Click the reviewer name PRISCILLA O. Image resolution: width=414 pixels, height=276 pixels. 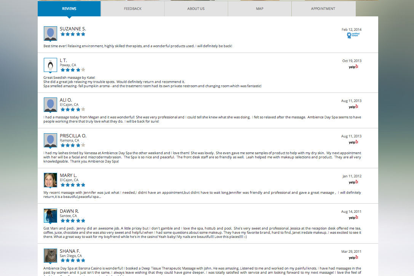point(73,136)
